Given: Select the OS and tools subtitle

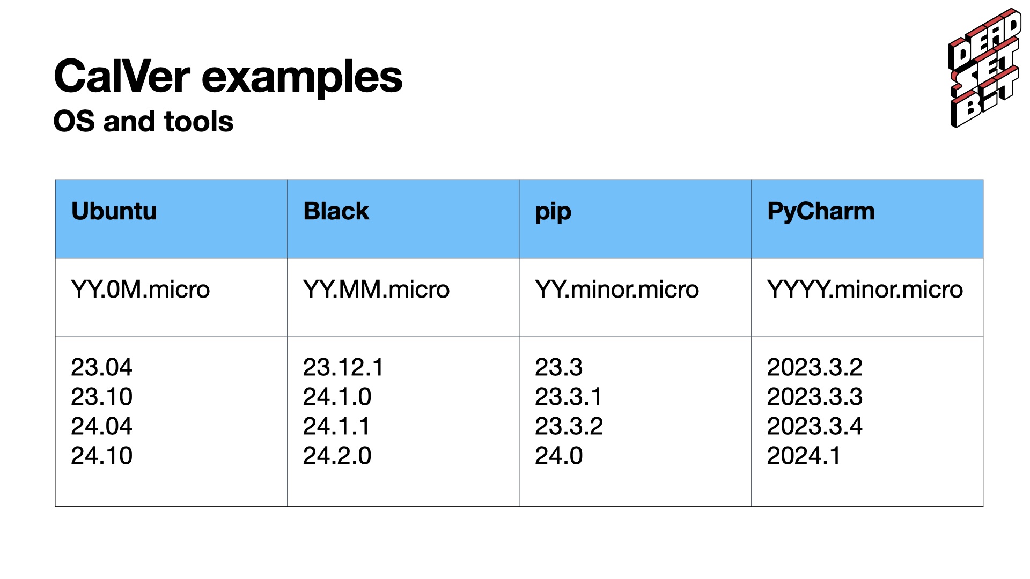Looking at the screenshot, I should click(143, 121).
